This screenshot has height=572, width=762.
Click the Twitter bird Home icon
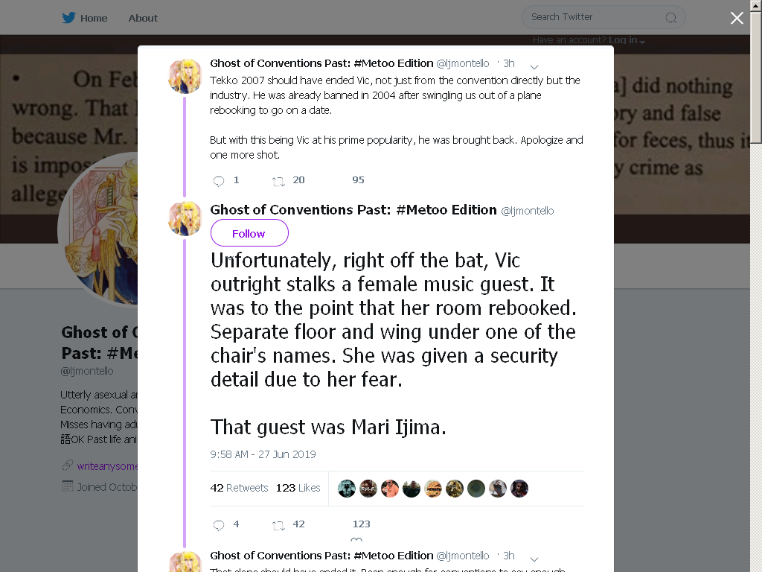68,18
